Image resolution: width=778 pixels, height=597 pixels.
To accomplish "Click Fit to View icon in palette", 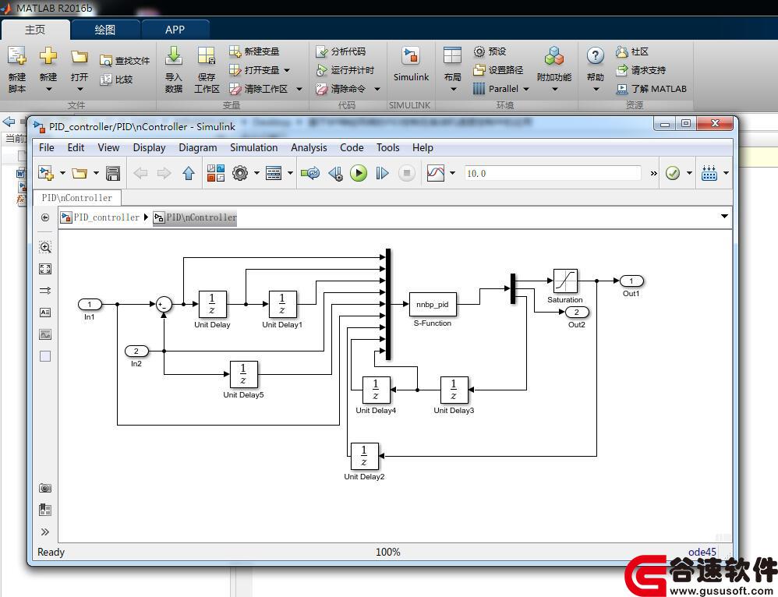I will point(45,269).
